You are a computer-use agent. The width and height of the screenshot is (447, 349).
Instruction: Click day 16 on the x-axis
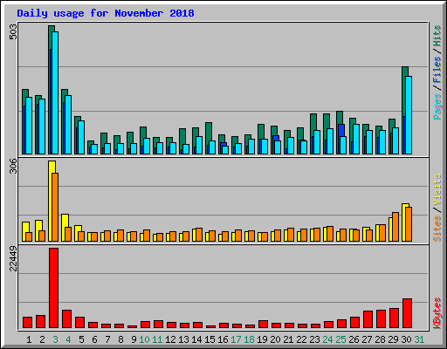223,339
